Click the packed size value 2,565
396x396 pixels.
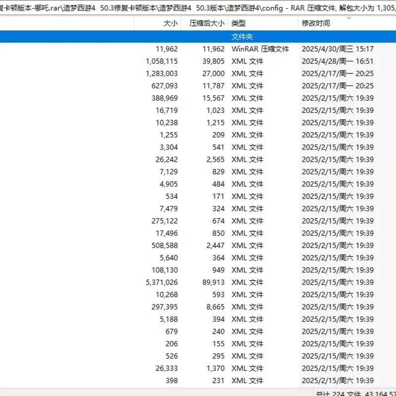pyautogui.click(x=215, y=159)
